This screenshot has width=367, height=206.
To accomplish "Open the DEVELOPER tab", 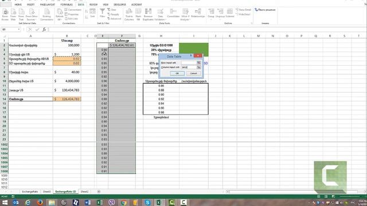I will [120, 5].
